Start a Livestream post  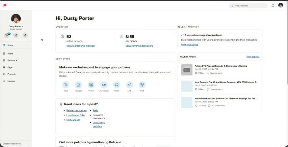point(104,85)
